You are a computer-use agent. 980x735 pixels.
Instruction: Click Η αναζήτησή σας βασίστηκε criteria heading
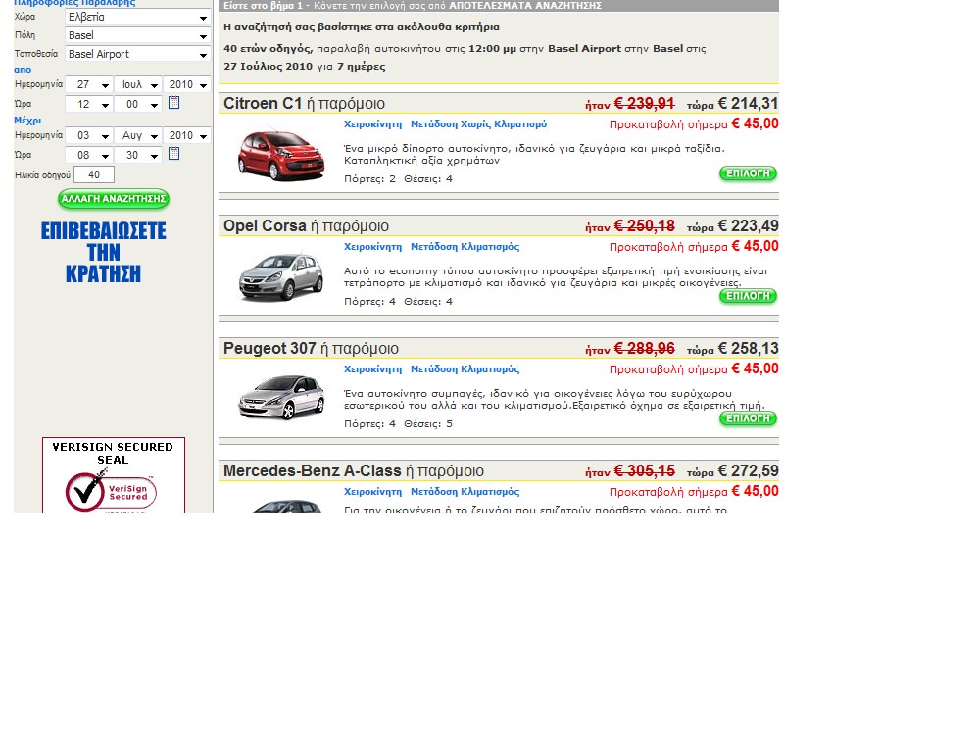tap(362, 27)
